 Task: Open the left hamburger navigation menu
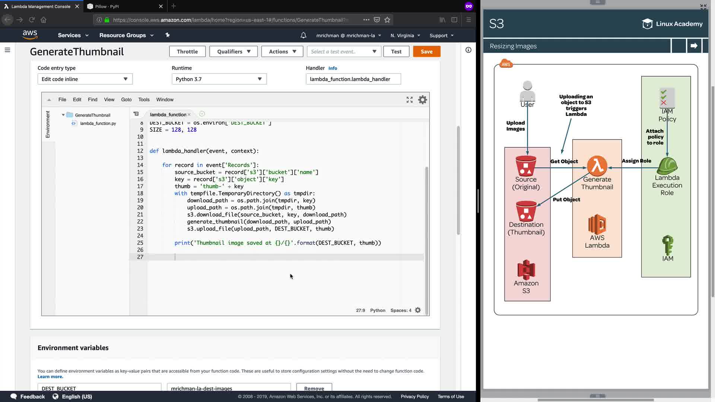(7, 50)
